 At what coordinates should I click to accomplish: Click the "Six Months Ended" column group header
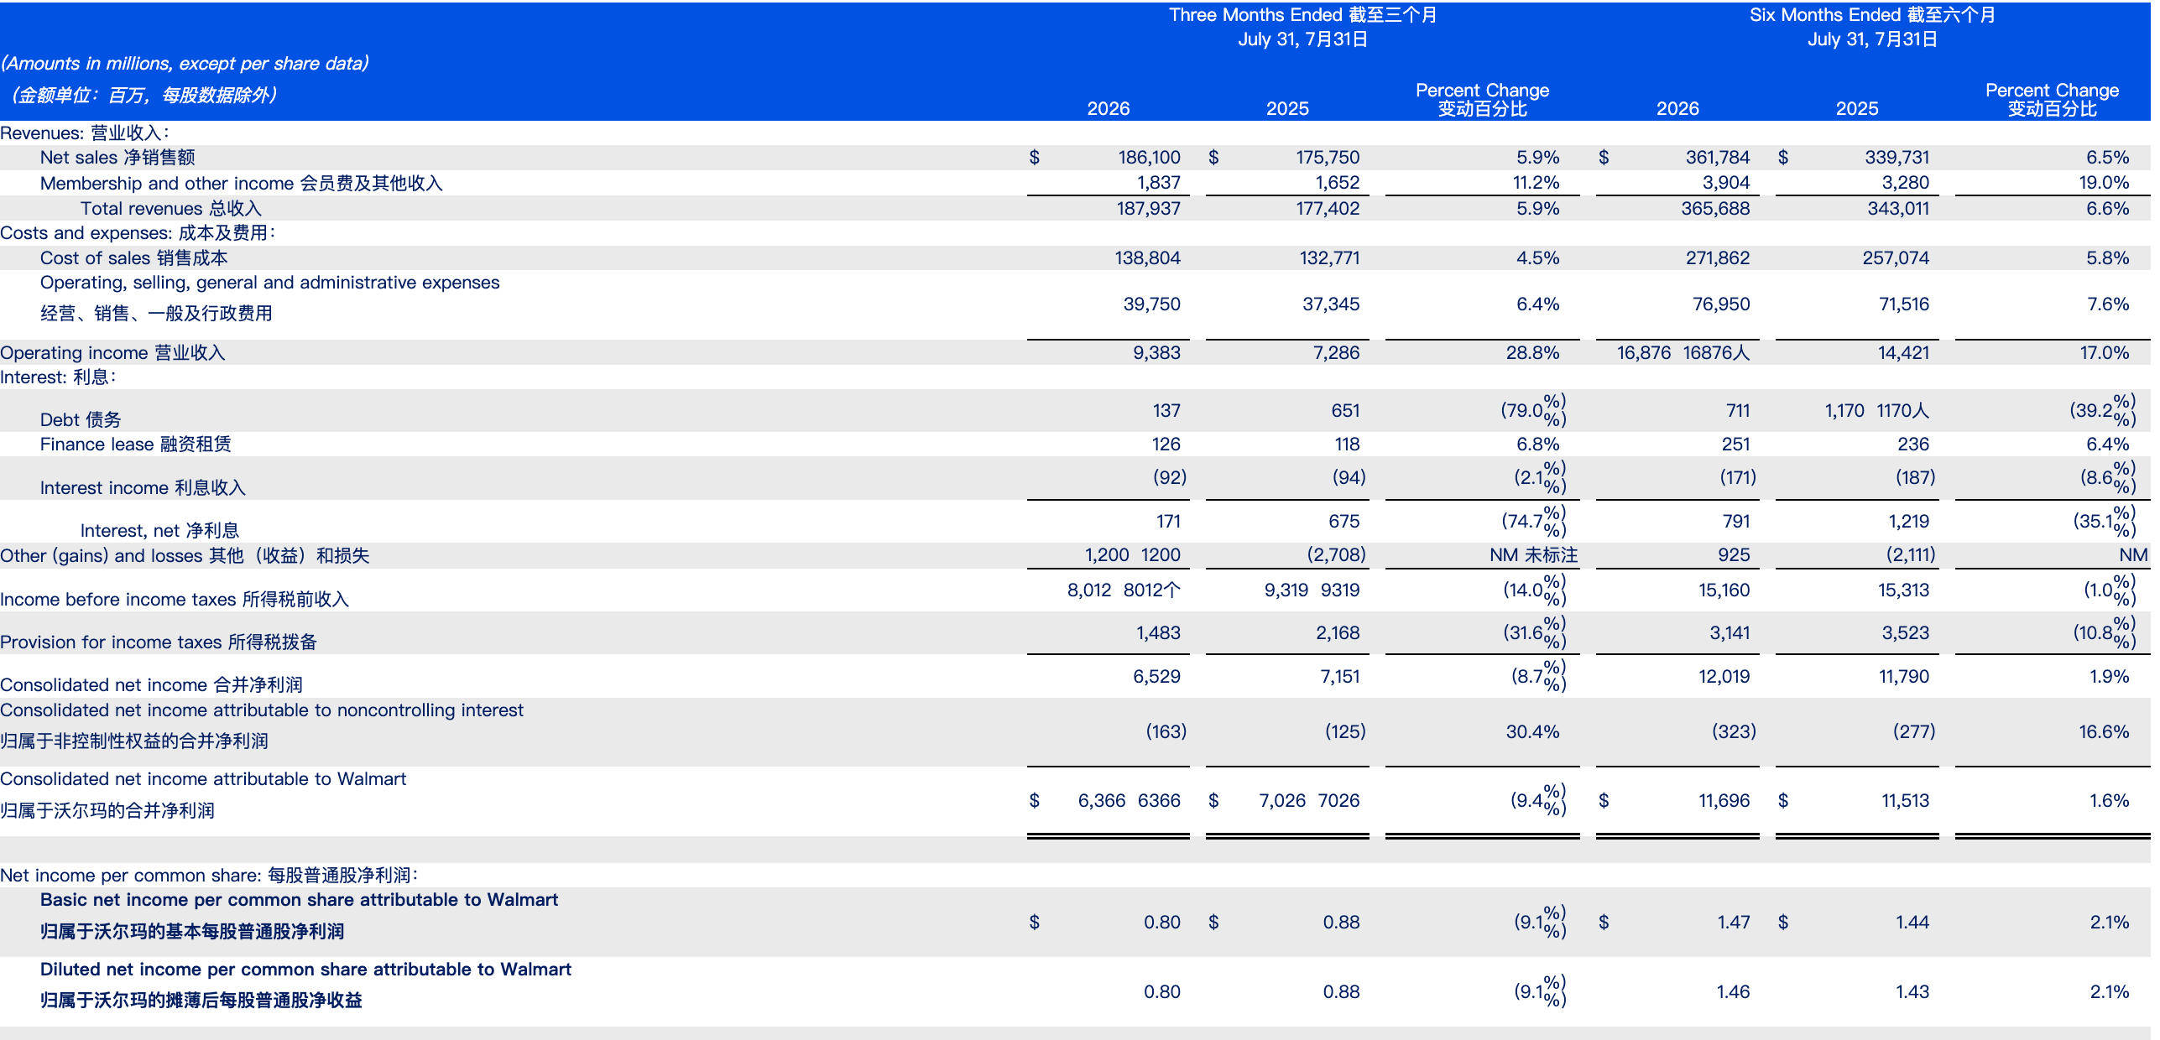[x=1872, y=27]
